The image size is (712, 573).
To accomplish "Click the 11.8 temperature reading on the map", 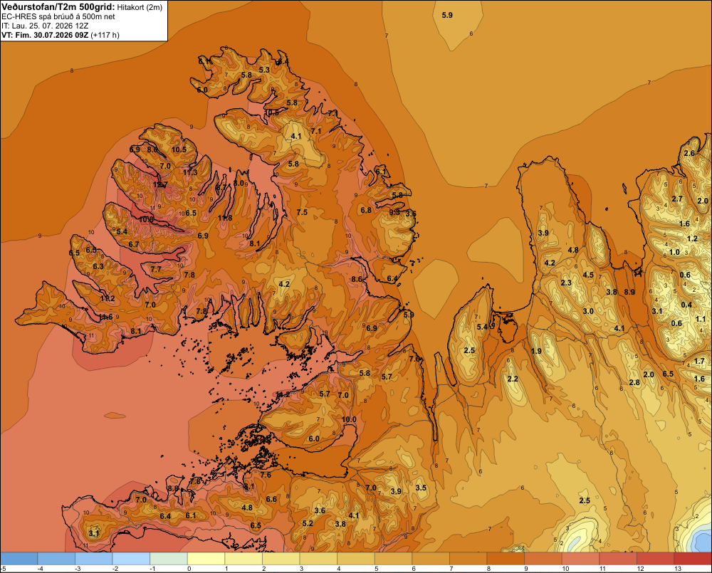I will (x=225, y=218).
